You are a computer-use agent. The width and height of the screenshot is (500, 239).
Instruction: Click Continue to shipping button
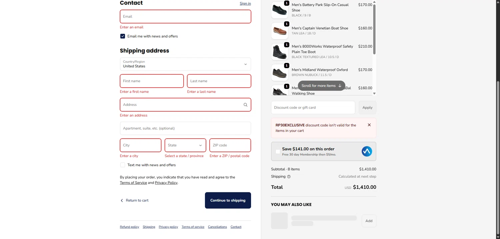pos(228,200)
